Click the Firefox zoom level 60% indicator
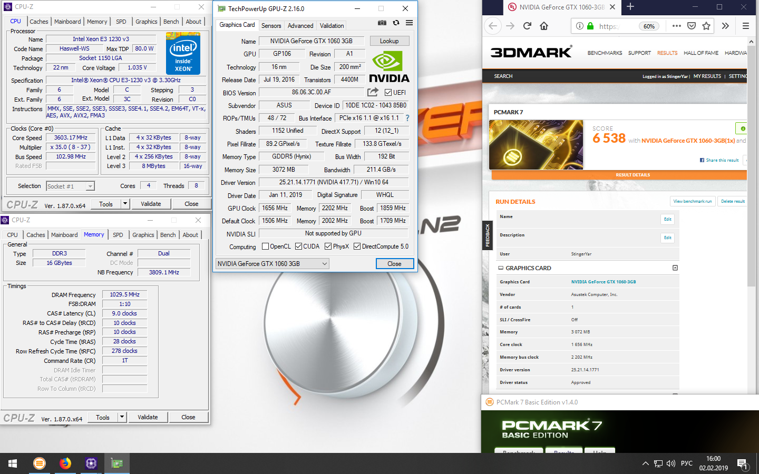This screenshot has width=759, height=474. (649, 26)
